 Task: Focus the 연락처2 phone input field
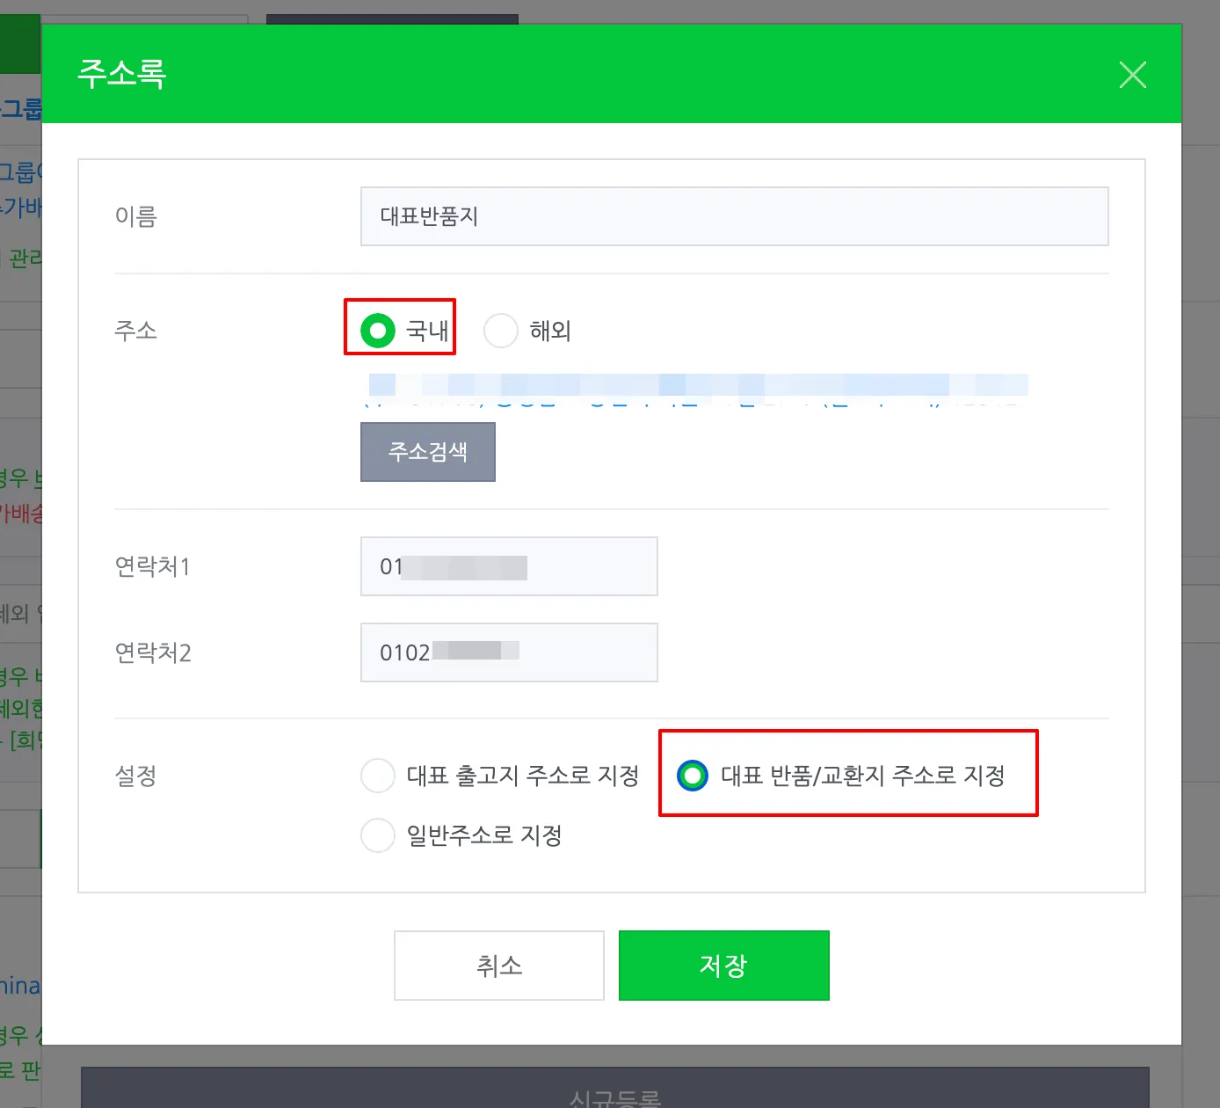509,652
